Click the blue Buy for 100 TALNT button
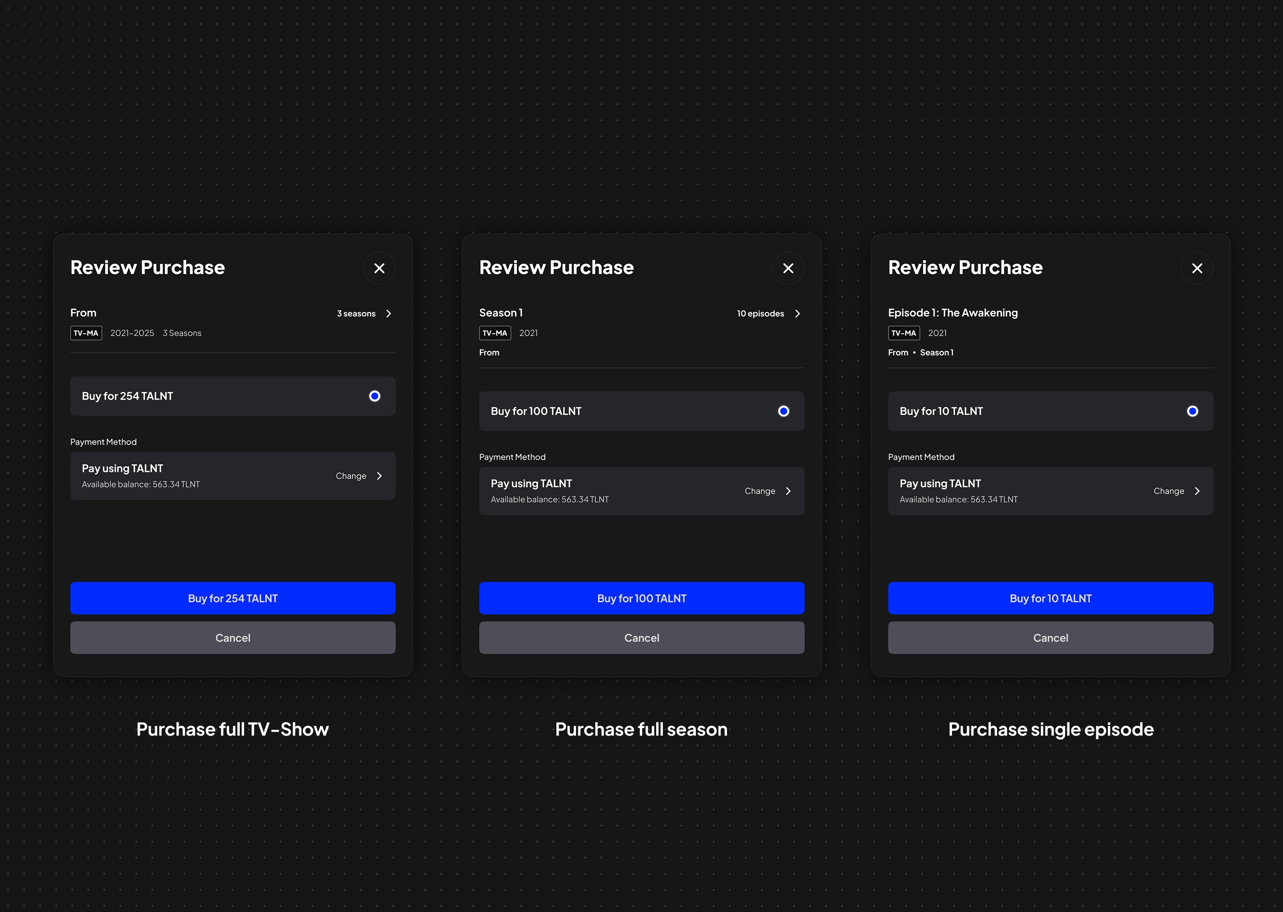This screenshot has height=912, width=1283. coord(641,598)
